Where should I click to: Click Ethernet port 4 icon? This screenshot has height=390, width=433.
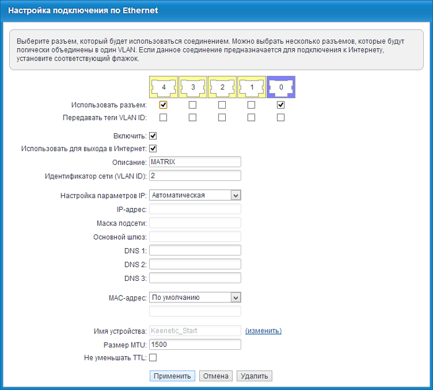click(163, 87)
